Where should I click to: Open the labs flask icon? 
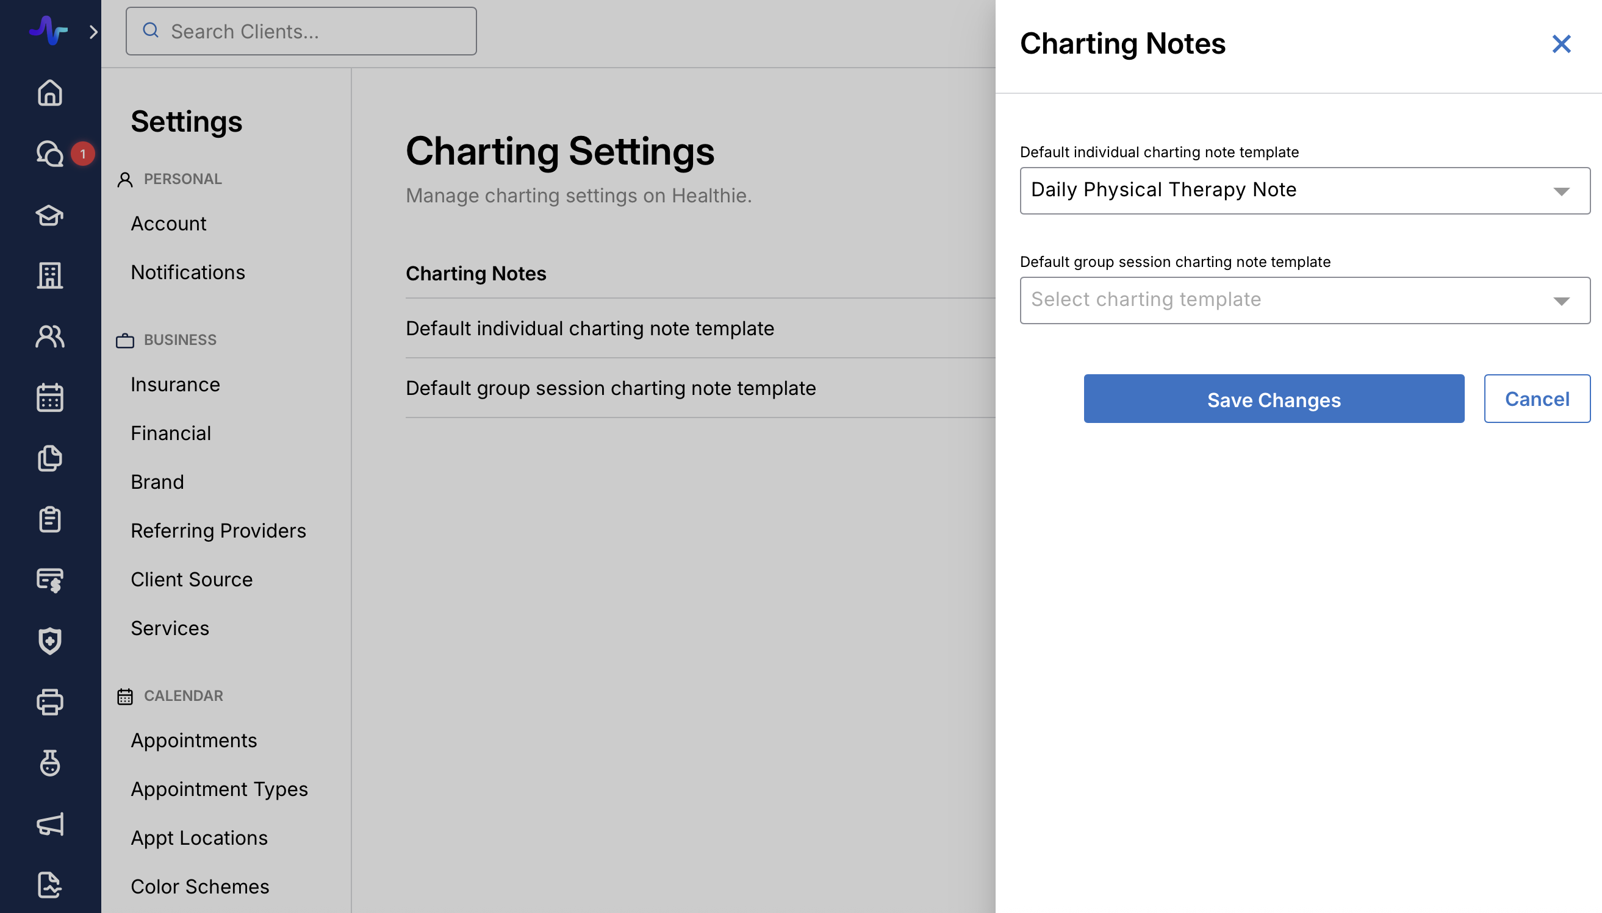click(x=49, y=762)
